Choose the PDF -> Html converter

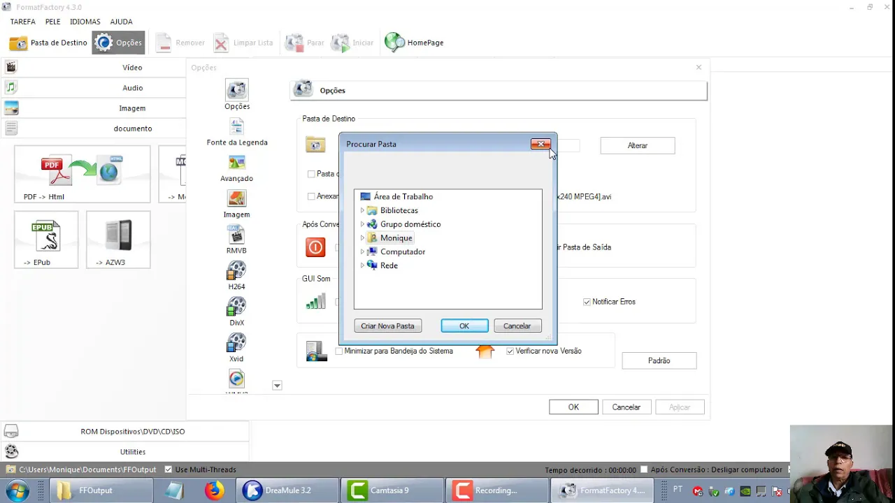tap(83, 175)
